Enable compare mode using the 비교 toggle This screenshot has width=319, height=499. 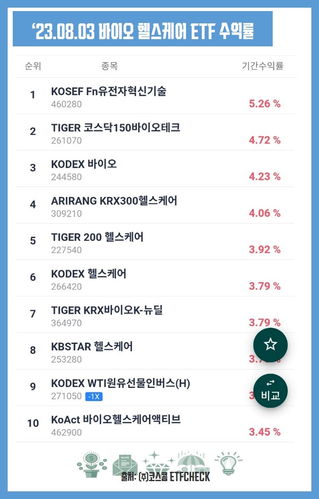pos(270,391)
